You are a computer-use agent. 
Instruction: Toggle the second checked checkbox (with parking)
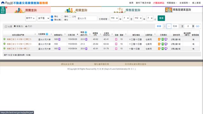click(52, 20)
